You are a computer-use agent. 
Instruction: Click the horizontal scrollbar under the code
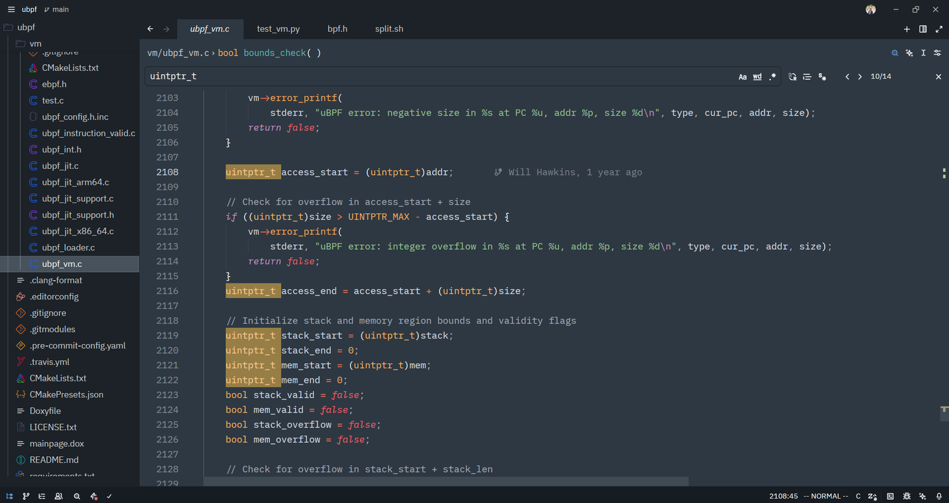point(446,481)
